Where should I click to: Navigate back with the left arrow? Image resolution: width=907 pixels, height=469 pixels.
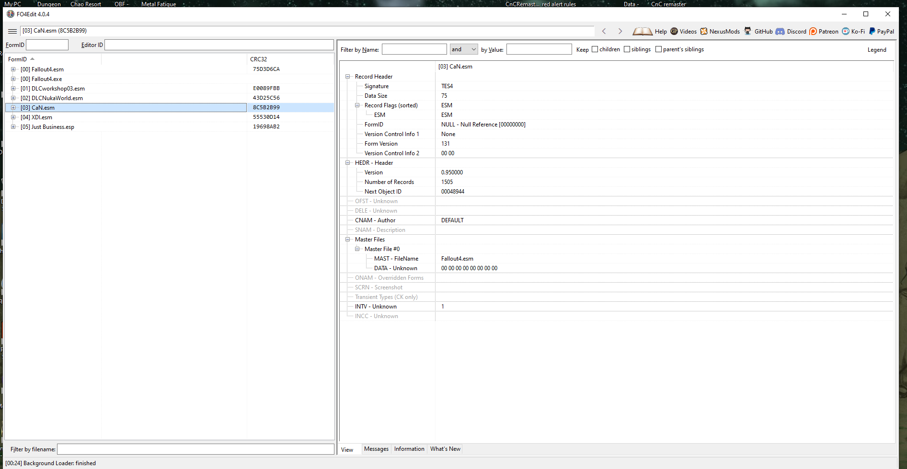click(604, 31)
